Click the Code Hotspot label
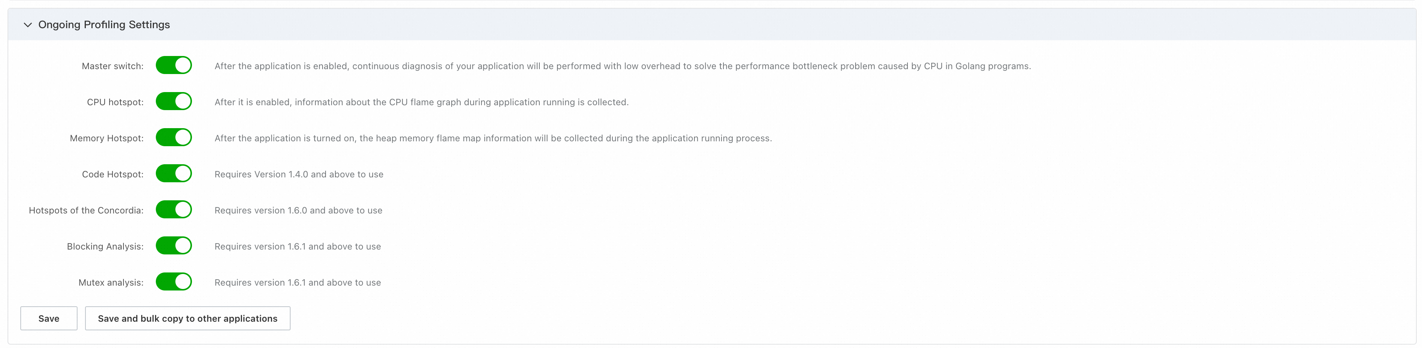This screenshot has width=1422, height=348. pyautogui.click(x=113, y=174)
